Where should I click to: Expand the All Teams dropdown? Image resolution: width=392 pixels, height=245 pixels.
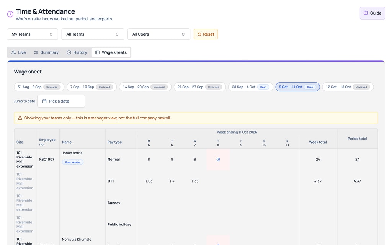(93, 34)
